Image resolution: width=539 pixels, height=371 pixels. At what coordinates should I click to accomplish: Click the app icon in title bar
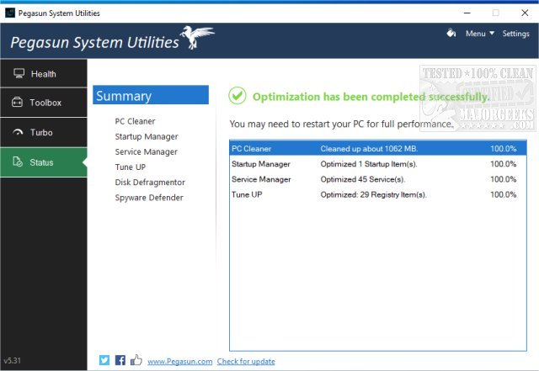[x=10, y=13]
